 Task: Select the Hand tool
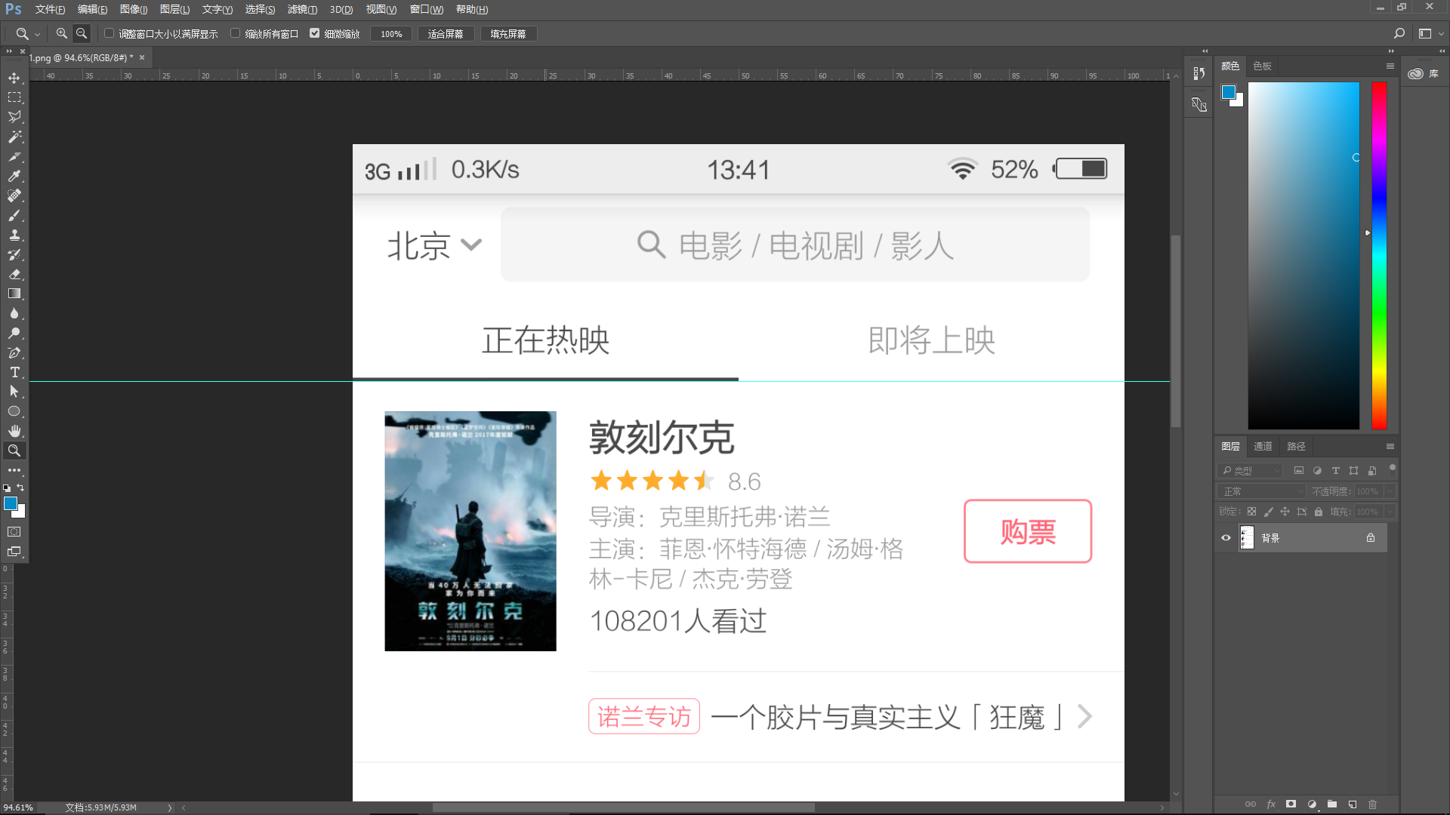(14, 431)
